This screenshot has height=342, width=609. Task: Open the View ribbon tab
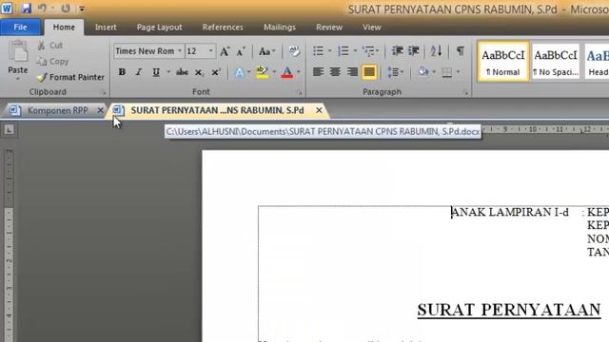coord(372,28)
